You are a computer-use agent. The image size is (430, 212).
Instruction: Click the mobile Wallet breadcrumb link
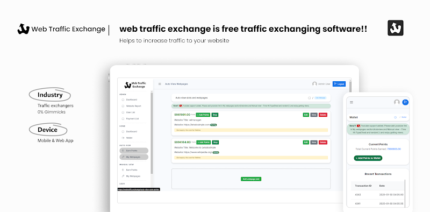click(404, 117)
